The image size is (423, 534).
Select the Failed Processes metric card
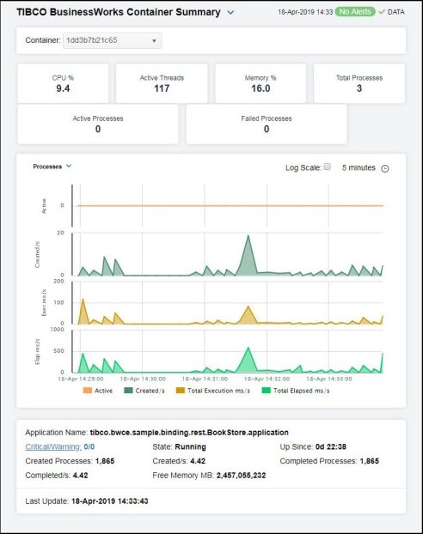[267, 124]
